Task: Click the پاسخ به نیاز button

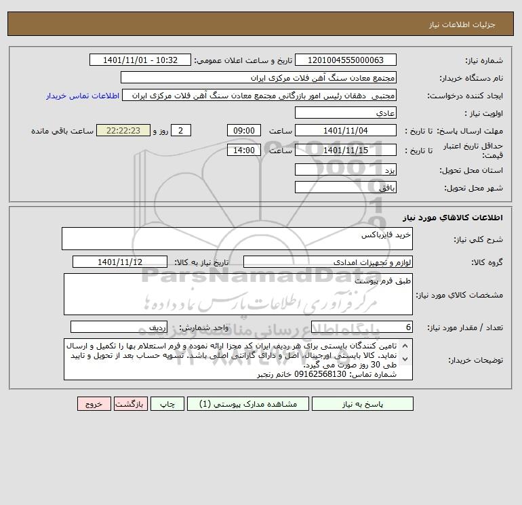Action: click(x=363, y=404)
